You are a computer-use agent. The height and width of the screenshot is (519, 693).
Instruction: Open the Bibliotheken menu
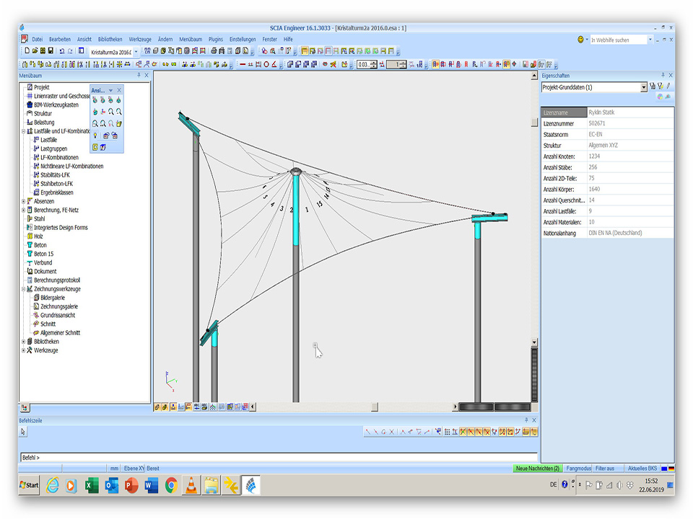(110, 39)
